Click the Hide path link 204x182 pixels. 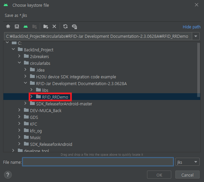pos(192,27)
